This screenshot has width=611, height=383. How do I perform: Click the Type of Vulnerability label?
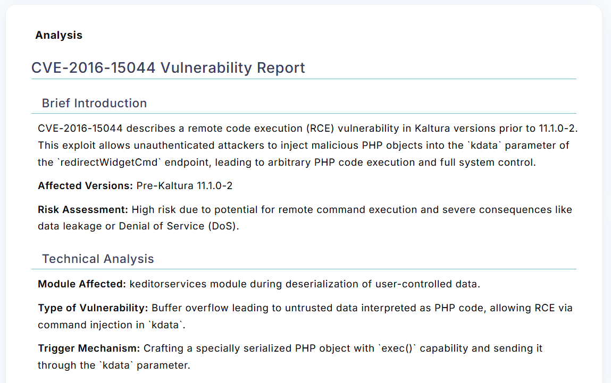[93, 308]
